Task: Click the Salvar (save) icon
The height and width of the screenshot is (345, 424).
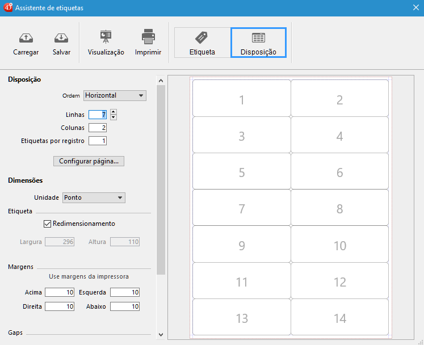Action: coord(61,38)
